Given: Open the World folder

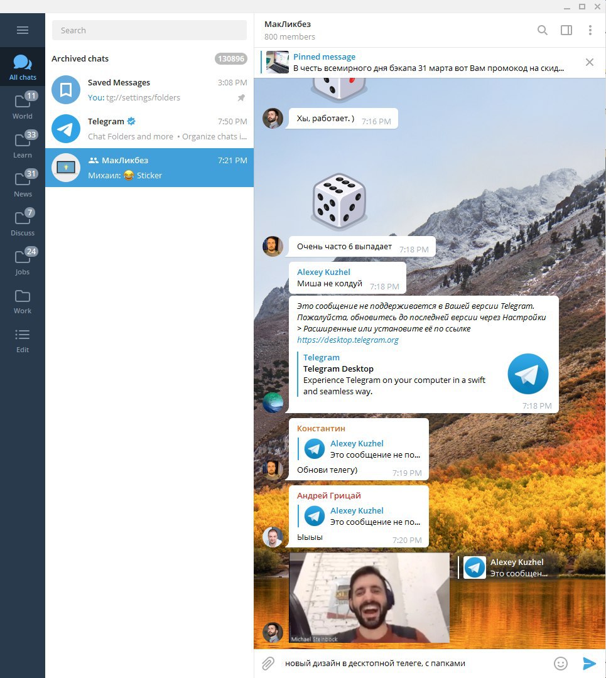Looking at the screenshot, I should click(23, 106).
